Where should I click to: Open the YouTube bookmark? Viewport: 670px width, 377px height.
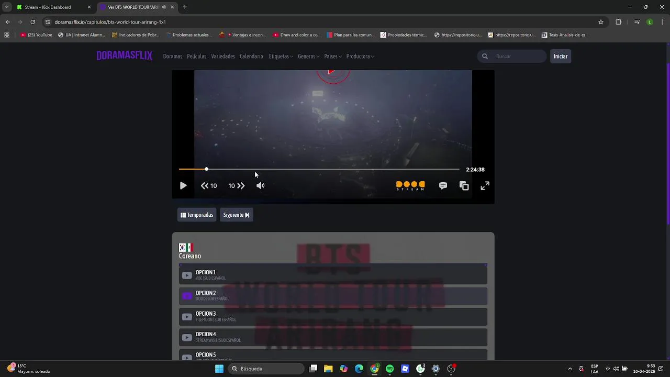(x=36, y=35)
